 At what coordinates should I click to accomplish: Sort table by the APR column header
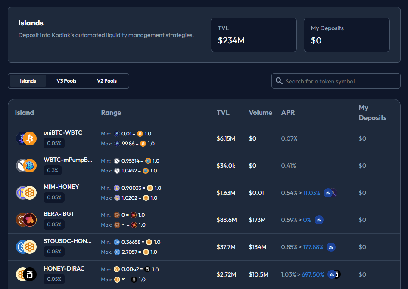(x=288, y=113)
